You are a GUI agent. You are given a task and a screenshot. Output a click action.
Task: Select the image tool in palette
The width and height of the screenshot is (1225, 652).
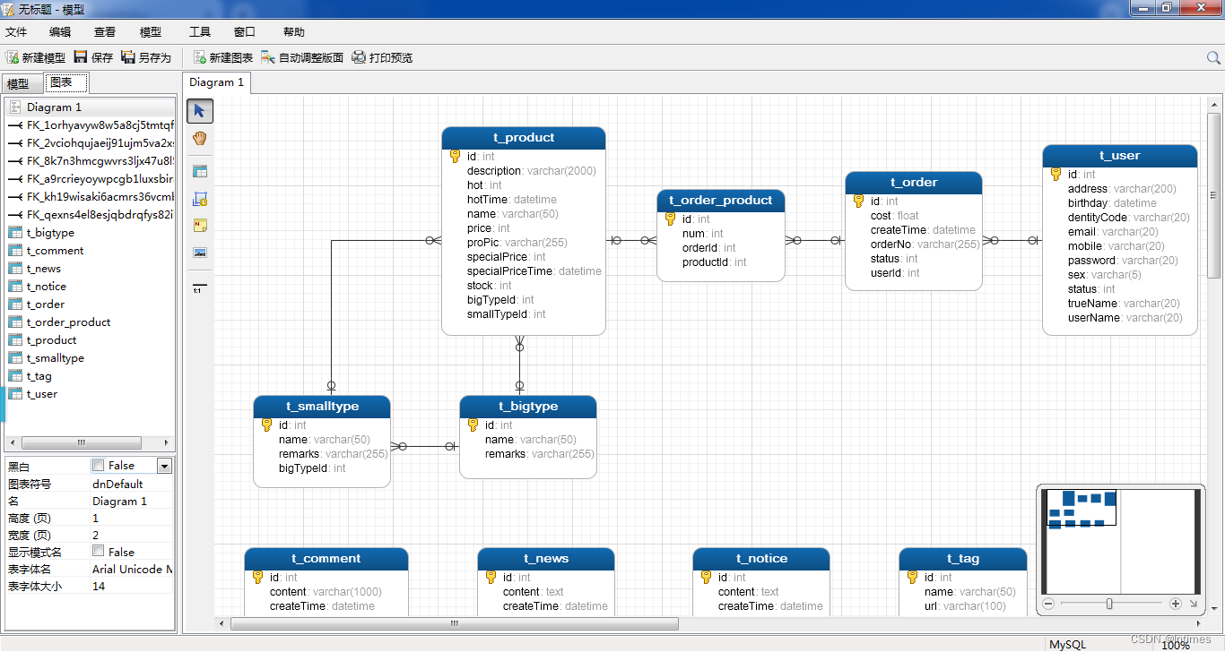(x=200, y=253)
